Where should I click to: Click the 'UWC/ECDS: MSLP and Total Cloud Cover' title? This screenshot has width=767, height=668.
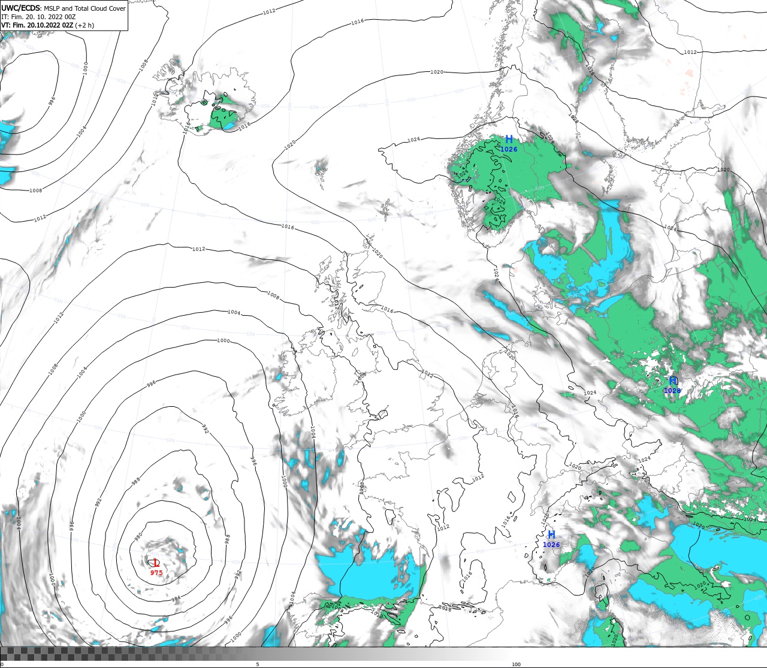pyautogui.click(x=64, y=8)
